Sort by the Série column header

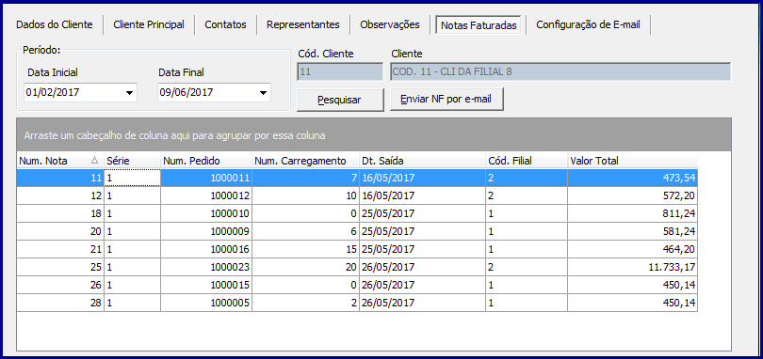(132, 161)
